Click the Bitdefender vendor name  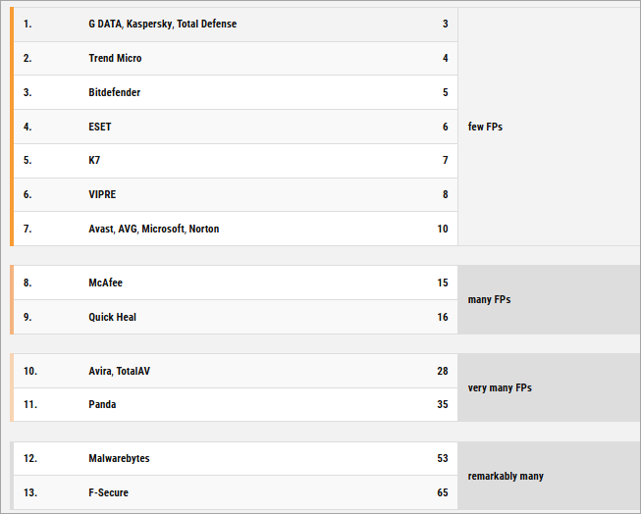[x=114, y=92]
